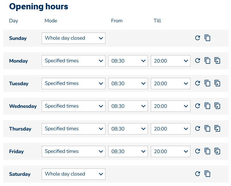Reset Tuesday's row with refresh icon
Screen dimensions: 231x186
click(x=198, y=83)
